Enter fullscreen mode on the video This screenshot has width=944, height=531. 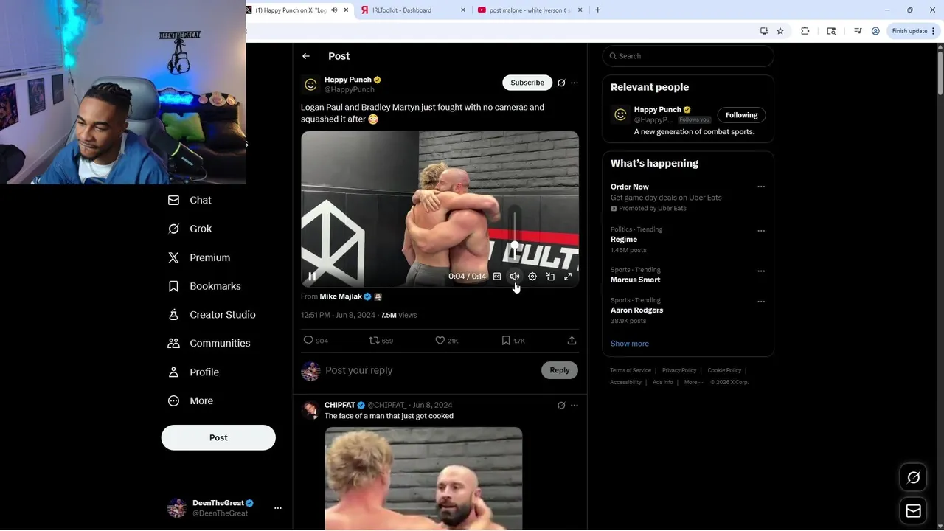coord(568,277)
